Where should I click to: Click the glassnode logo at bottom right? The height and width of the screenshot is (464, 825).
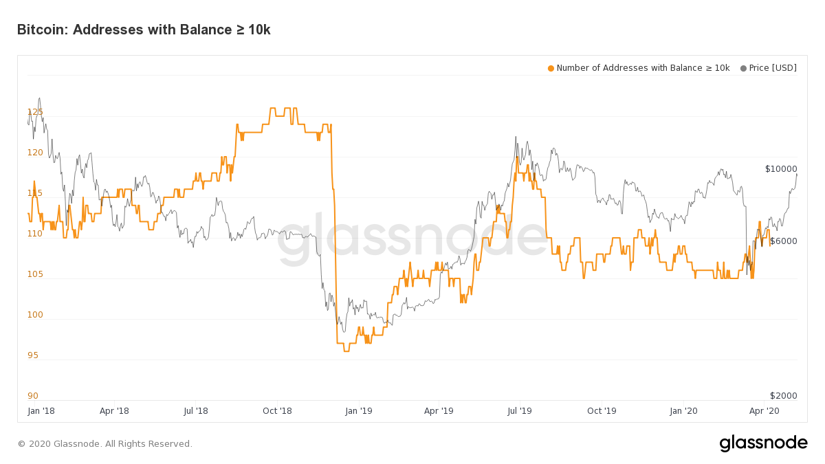coord(763,443)
